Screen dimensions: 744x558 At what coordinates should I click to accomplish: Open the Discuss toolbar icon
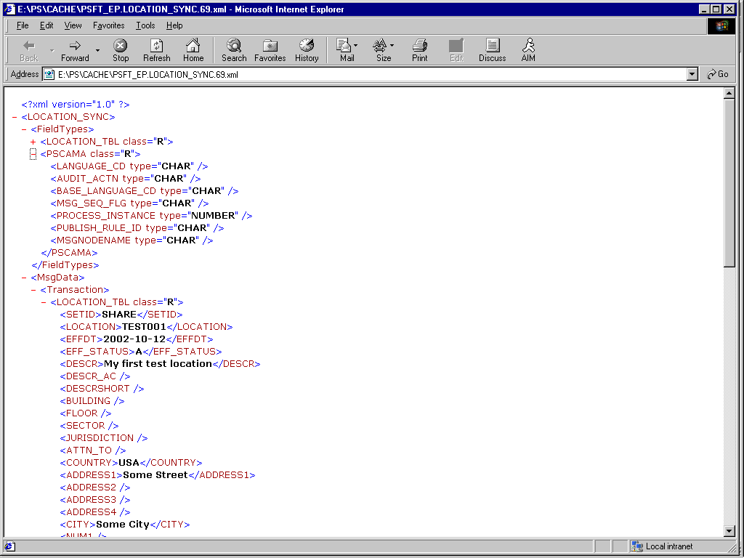[492, 49]
